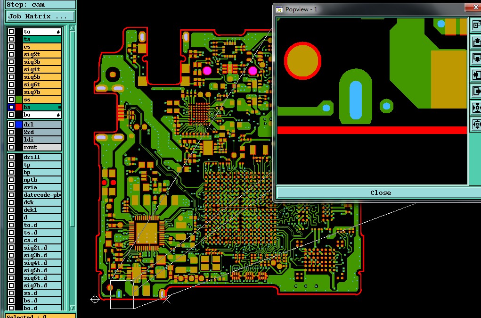The width and height of the screenshot is (481, 318).
Task: Select the 'dwk' layer row
Action: pyautogui.click(x=42, y=202)
